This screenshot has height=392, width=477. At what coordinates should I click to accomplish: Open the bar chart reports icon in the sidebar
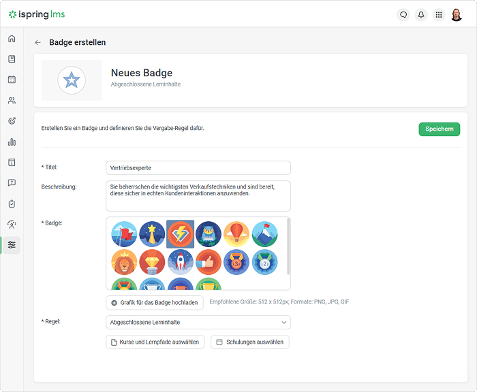(12, 142)
